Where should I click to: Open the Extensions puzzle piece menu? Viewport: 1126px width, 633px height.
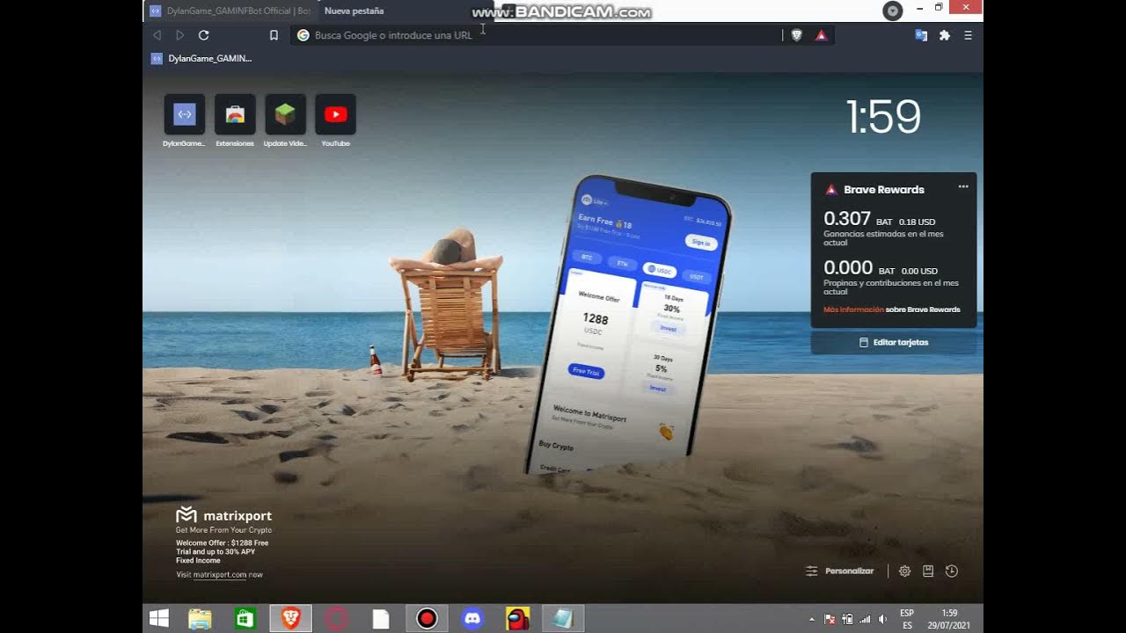point(945,35)
